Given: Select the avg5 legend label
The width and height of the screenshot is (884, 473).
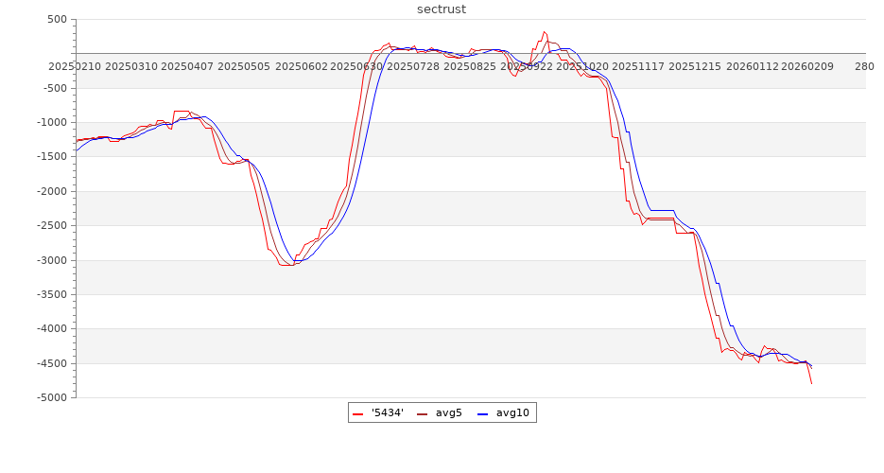Looking at the screenshot, I should [449, 412].
